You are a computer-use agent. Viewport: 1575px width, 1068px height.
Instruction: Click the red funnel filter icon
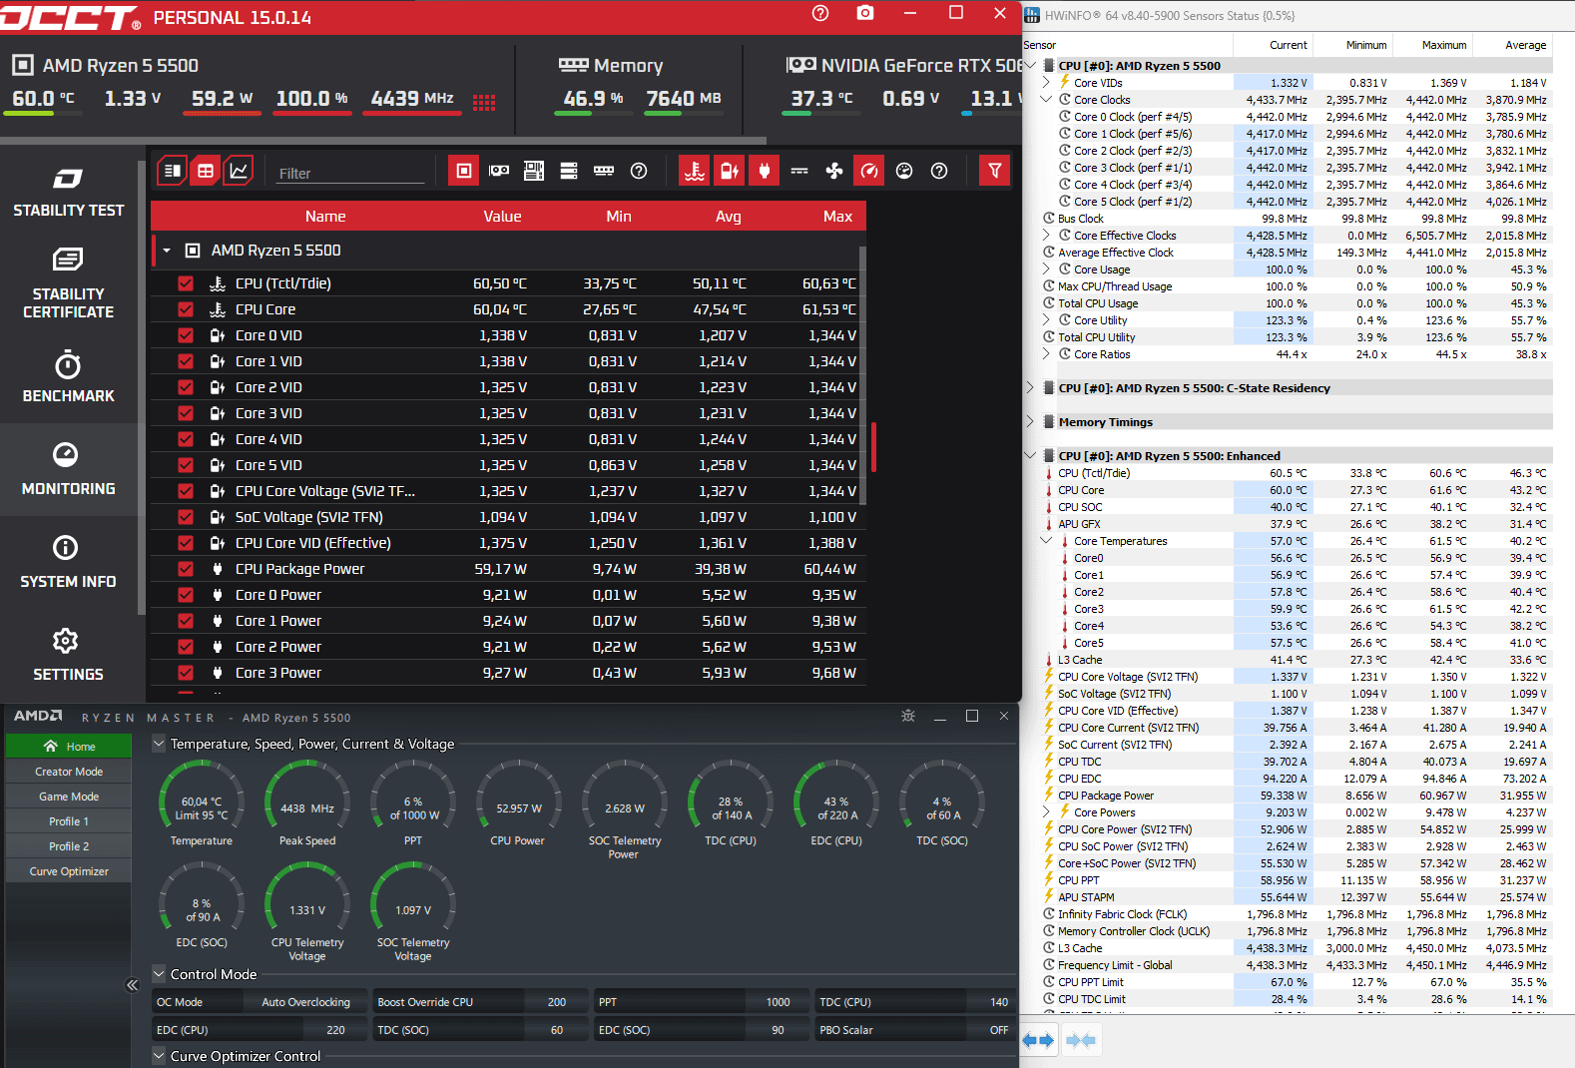994,171
